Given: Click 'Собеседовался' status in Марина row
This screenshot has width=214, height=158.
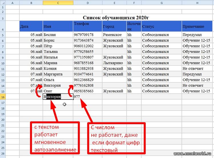Looking at the screenshot, I should (x=161, y=63).
